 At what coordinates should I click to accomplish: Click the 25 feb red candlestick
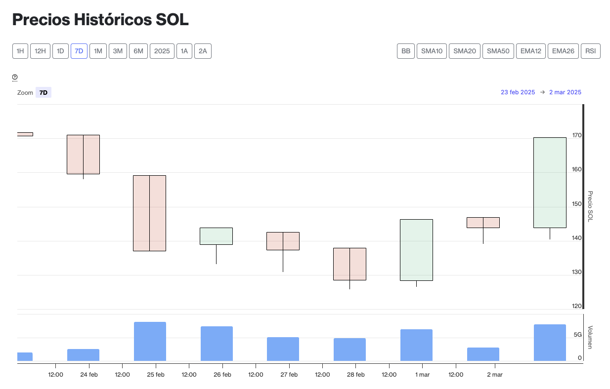point(149,213)
